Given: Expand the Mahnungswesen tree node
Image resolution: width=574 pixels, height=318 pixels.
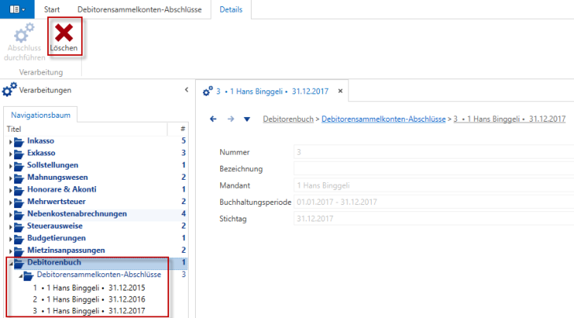Looking at the screenshot, I should pos(10,178).
